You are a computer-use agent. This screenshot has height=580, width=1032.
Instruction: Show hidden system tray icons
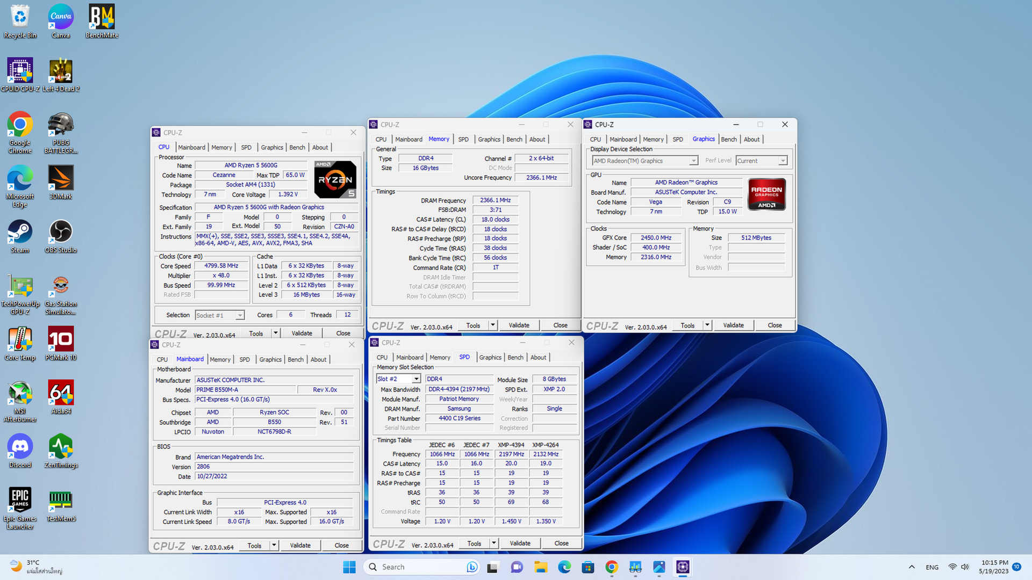click(x=912, y=567)
